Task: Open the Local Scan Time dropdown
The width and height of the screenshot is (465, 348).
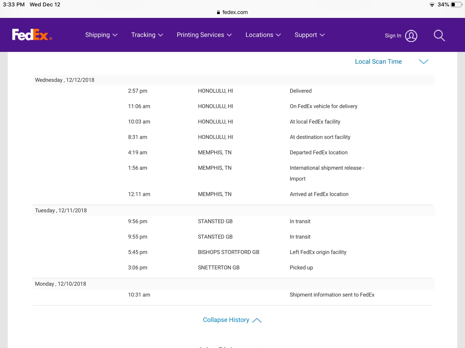Action: coord(391,61)
